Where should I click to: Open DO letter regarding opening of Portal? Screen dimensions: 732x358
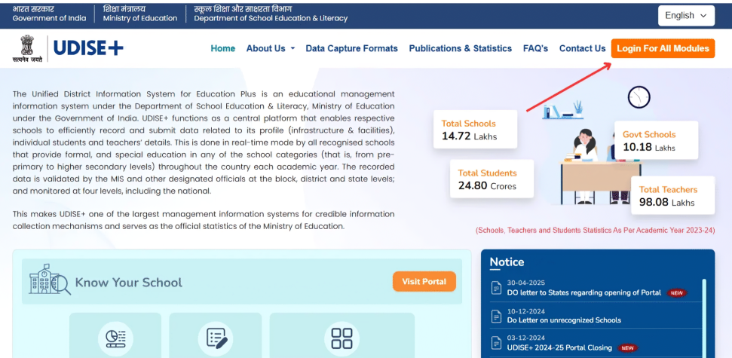583,292
